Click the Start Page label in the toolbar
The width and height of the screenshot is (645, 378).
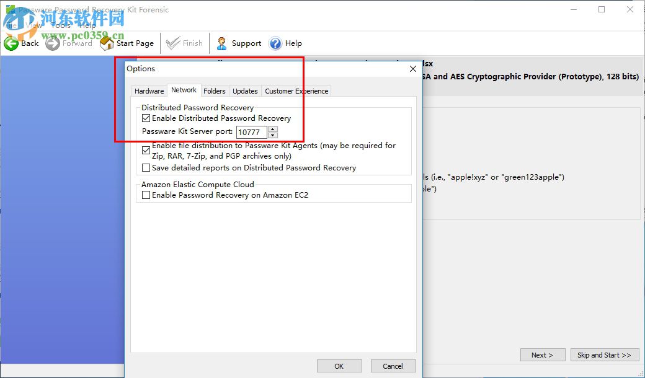click(x=135, y=43)
